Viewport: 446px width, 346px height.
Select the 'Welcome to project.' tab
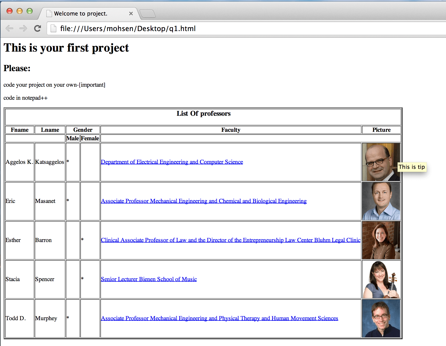[80, 14]
